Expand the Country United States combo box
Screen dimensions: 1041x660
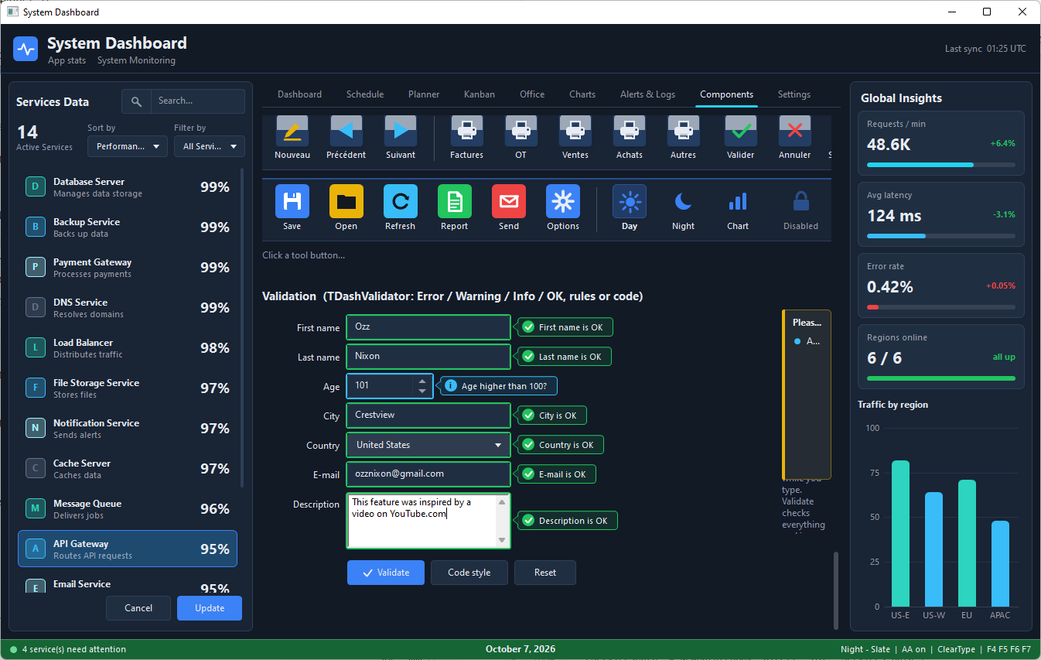(x=428, y=445)
